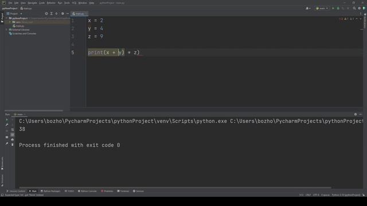The width and height of the screenshot is (367, 206).
Task: Open Run panel settings gear
Action: [356, 114]
